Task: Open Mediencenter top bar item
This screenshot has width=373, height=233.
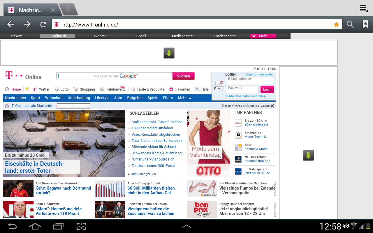Action: click(x=183, y=36)
